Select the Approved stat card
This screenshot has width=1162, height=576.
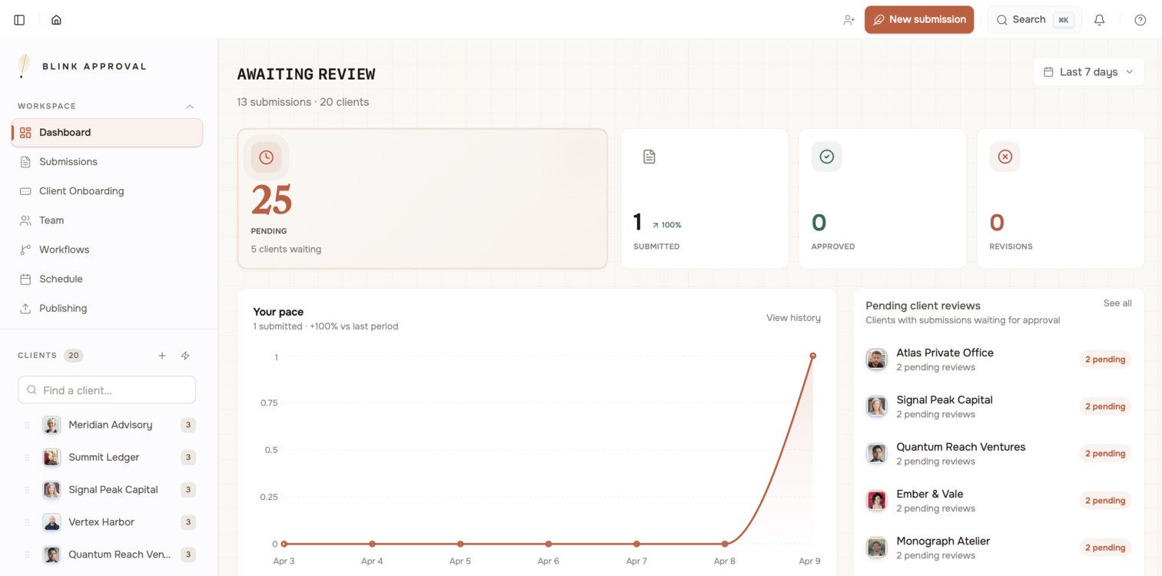(881, 197)
